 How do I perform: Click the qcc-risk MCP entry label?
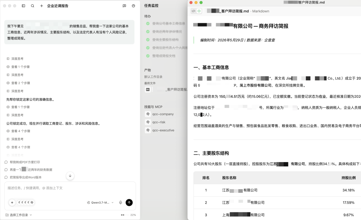click(x=159, y=122)
